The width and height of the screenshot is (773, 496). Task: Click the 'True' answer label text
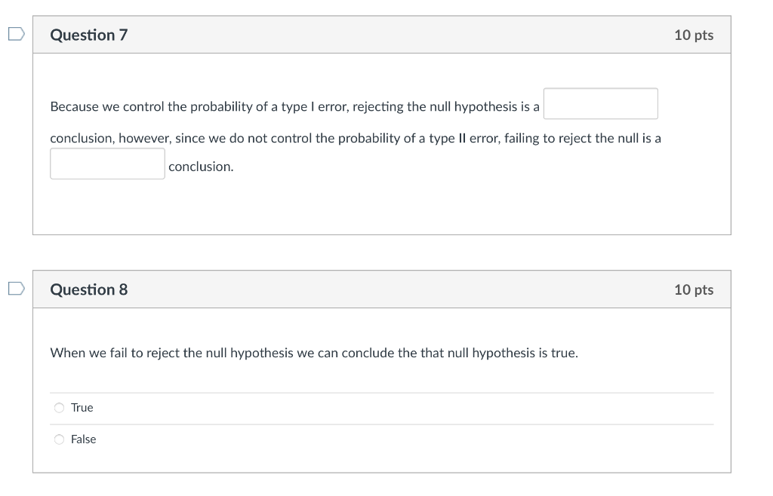tap(81, 407)
